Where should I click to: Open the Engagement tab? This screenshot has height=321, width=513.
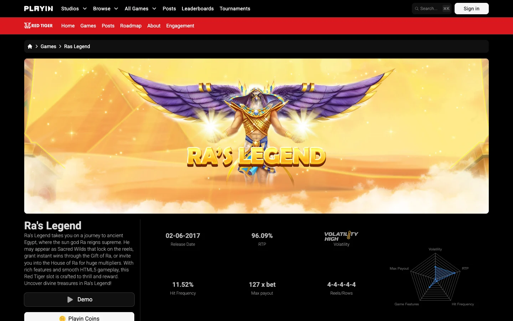pos(180,26)
